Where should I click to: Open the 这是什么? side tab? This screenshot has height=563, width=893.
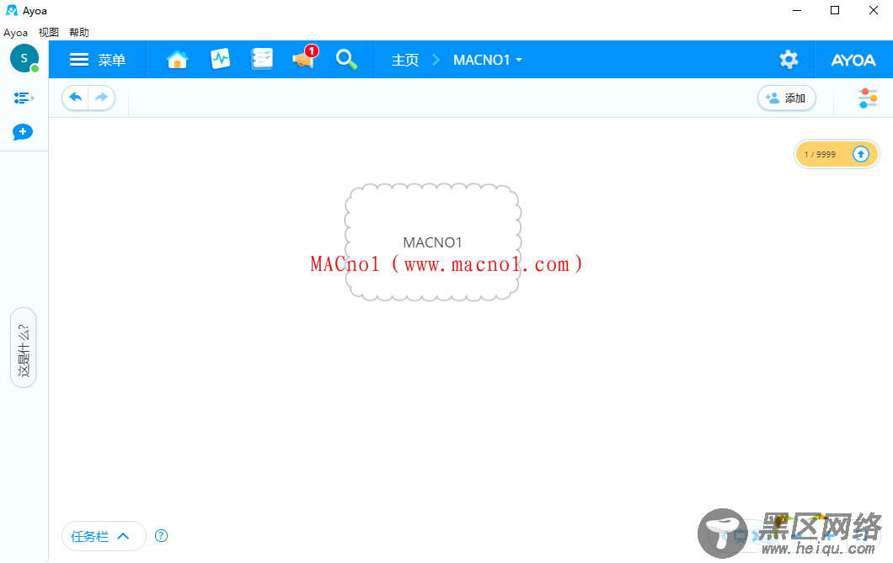[x=24, y=348]
